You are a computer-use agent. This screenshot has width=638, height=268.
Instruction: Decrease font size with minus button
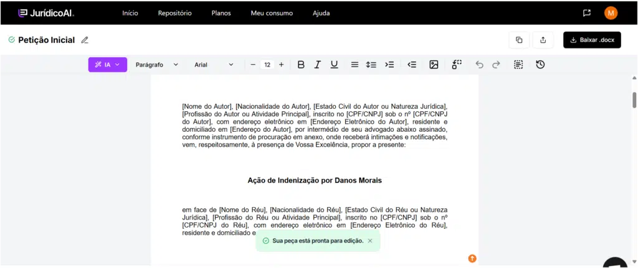253,65
